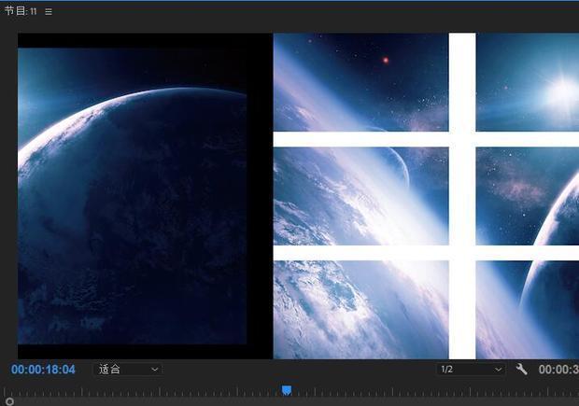Click the tile with the bright sun flare
The width and height of the screenshot is (579, 406).
(x=527, y=82)
